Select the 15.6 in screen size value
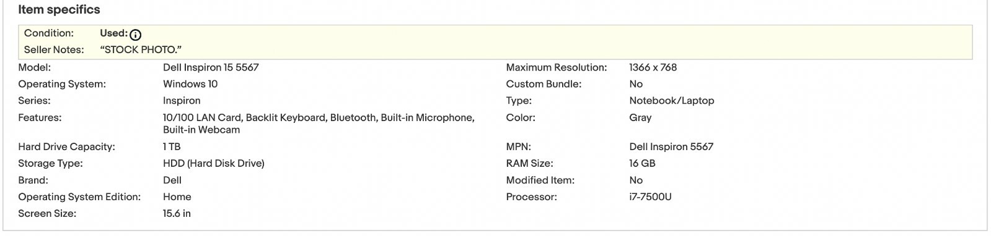 (177, 214)
